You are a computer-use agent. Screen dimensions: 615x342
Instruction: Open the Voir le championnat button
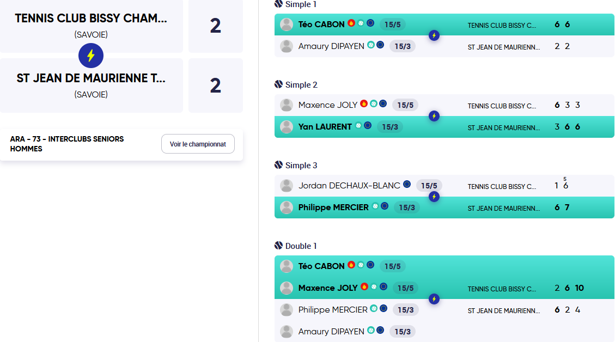point(198,144)
